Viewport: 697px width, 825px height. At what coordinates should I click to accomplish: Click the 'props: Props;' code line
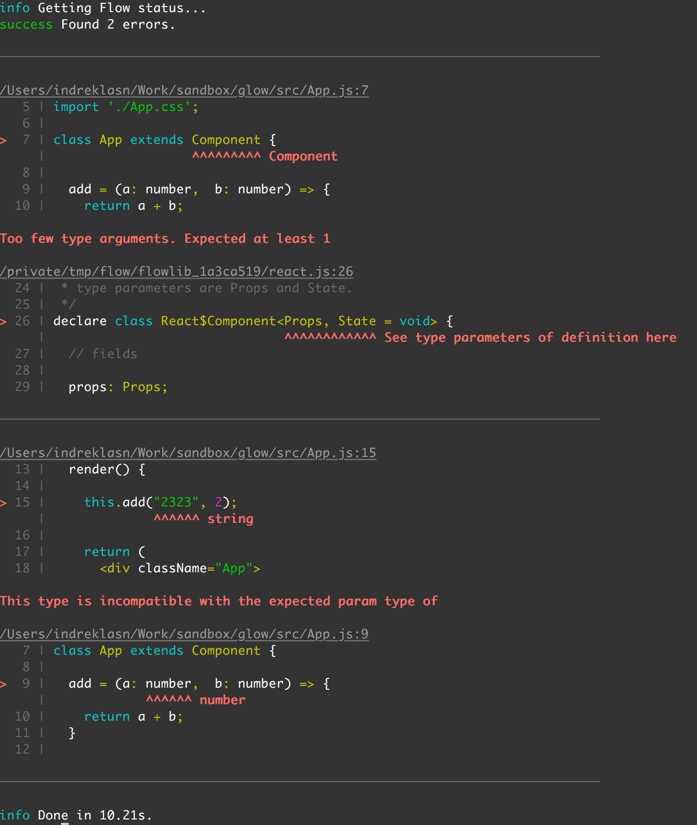pos(118,387)
